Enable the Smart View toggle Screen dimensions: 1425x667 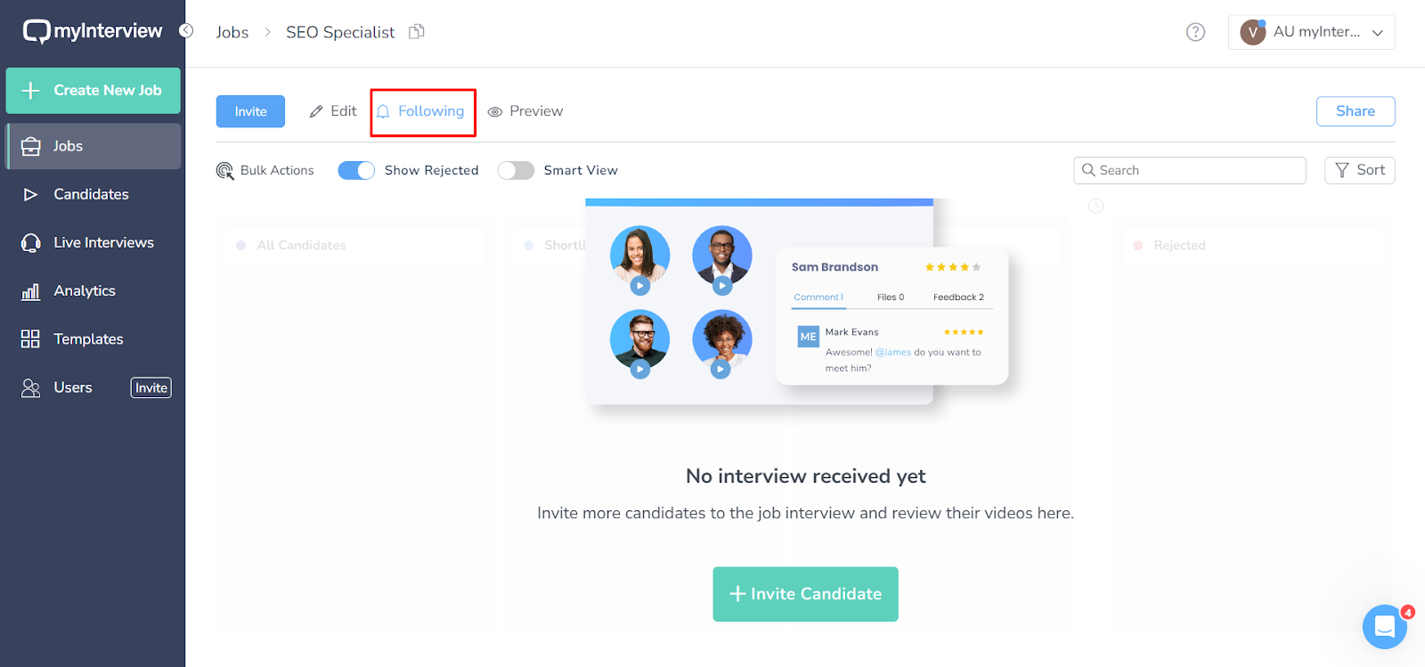click(x=516, y=170)
